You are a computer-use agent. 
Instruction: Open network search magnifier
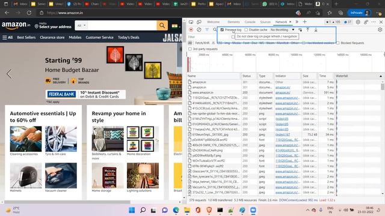coord(215,29)
